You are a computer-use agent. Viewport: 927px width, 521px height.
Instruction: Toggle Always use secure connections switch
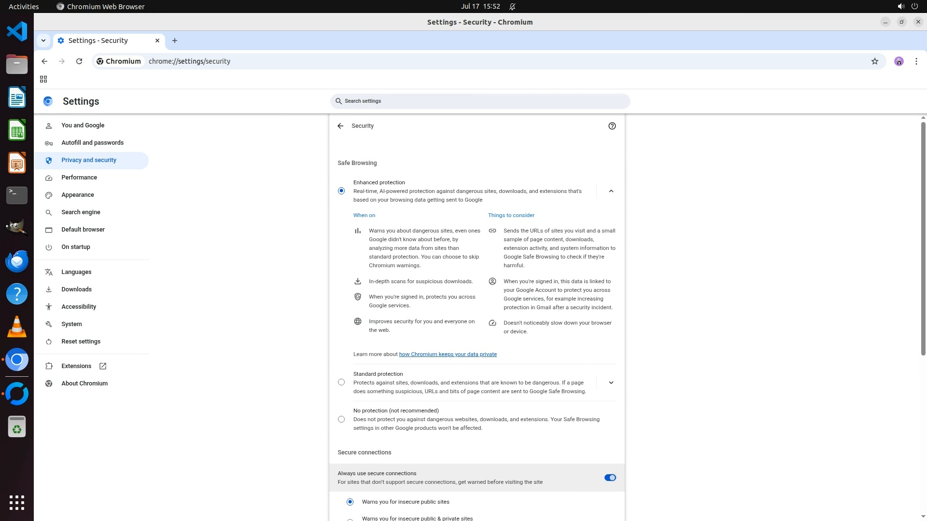coord(610,478)
